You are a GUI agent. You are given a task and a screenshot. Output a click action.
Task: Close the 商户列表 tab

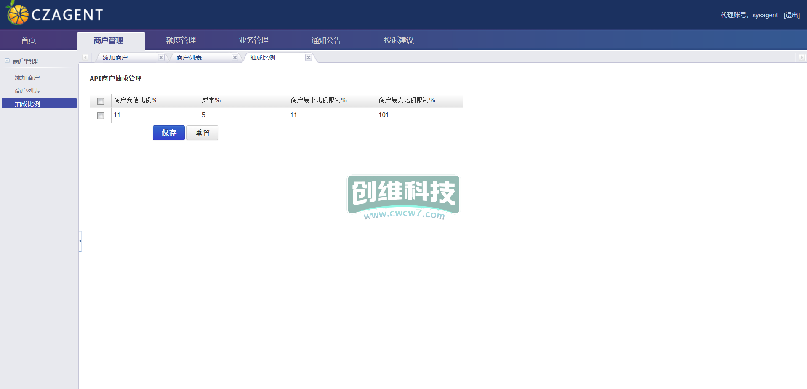235,58
